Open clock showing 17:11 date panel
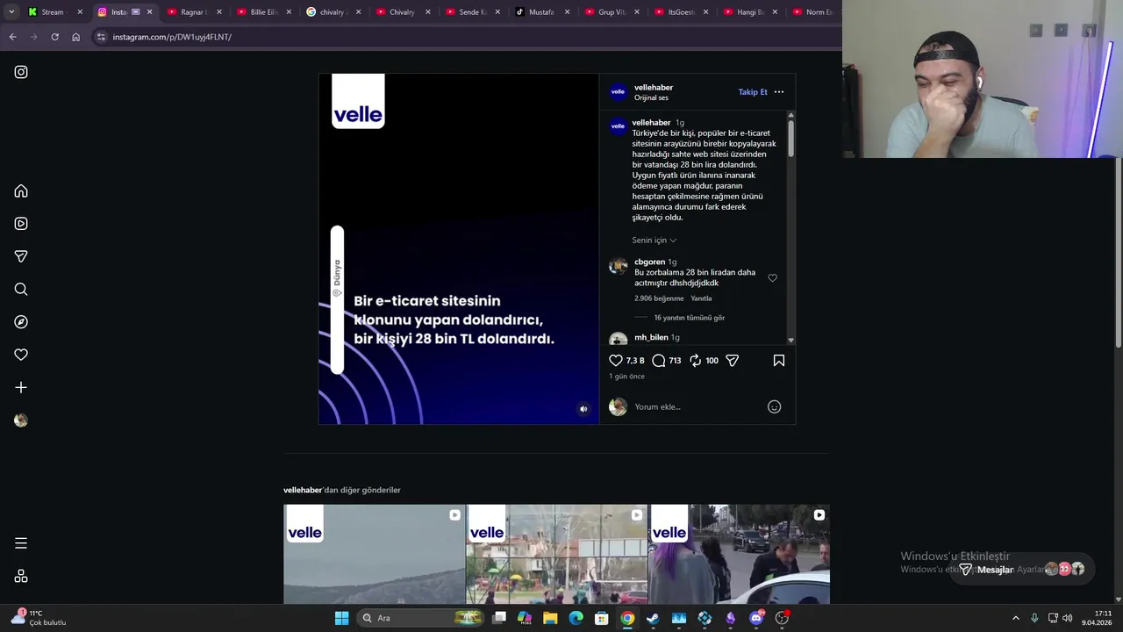 tap(1097, 618)
